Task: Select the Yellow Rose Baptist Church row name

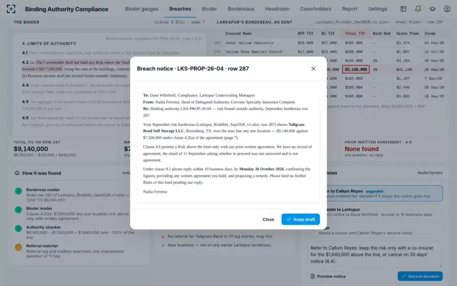Action: click(254, 51)
